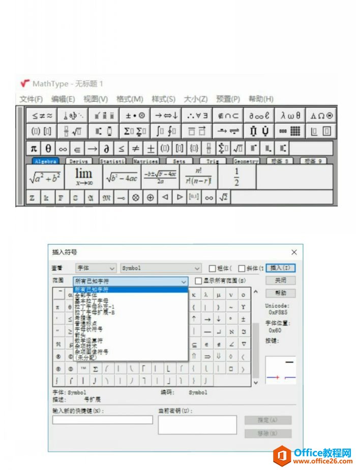Click the 帮助 button in dialog
The image size is (356, 470).
(x=281, y=293)
